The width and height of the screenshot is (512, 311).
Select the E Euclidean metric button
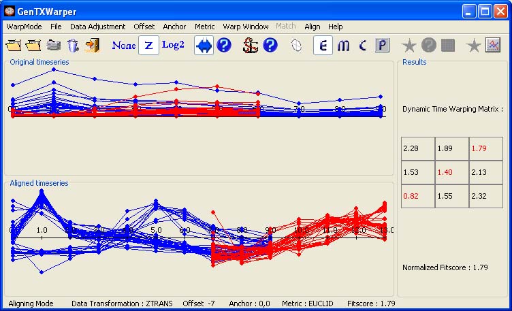(323, 46)
